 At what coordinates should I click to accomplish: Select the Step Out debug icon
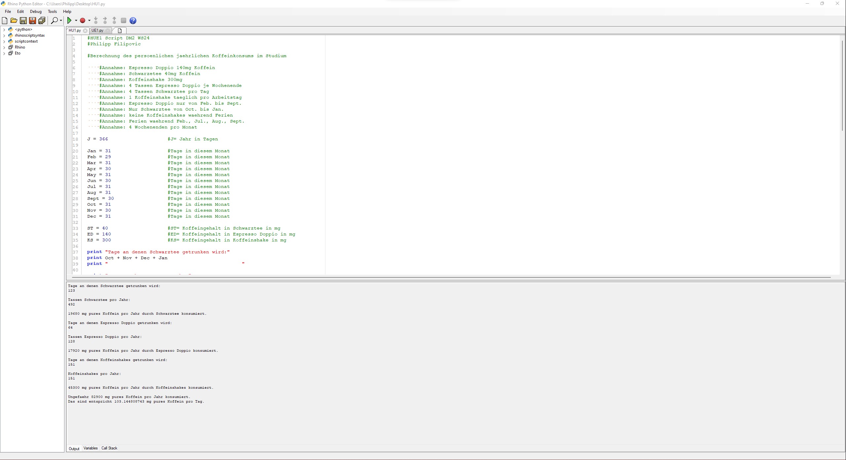pyautogui.click(x=114, y=20)
